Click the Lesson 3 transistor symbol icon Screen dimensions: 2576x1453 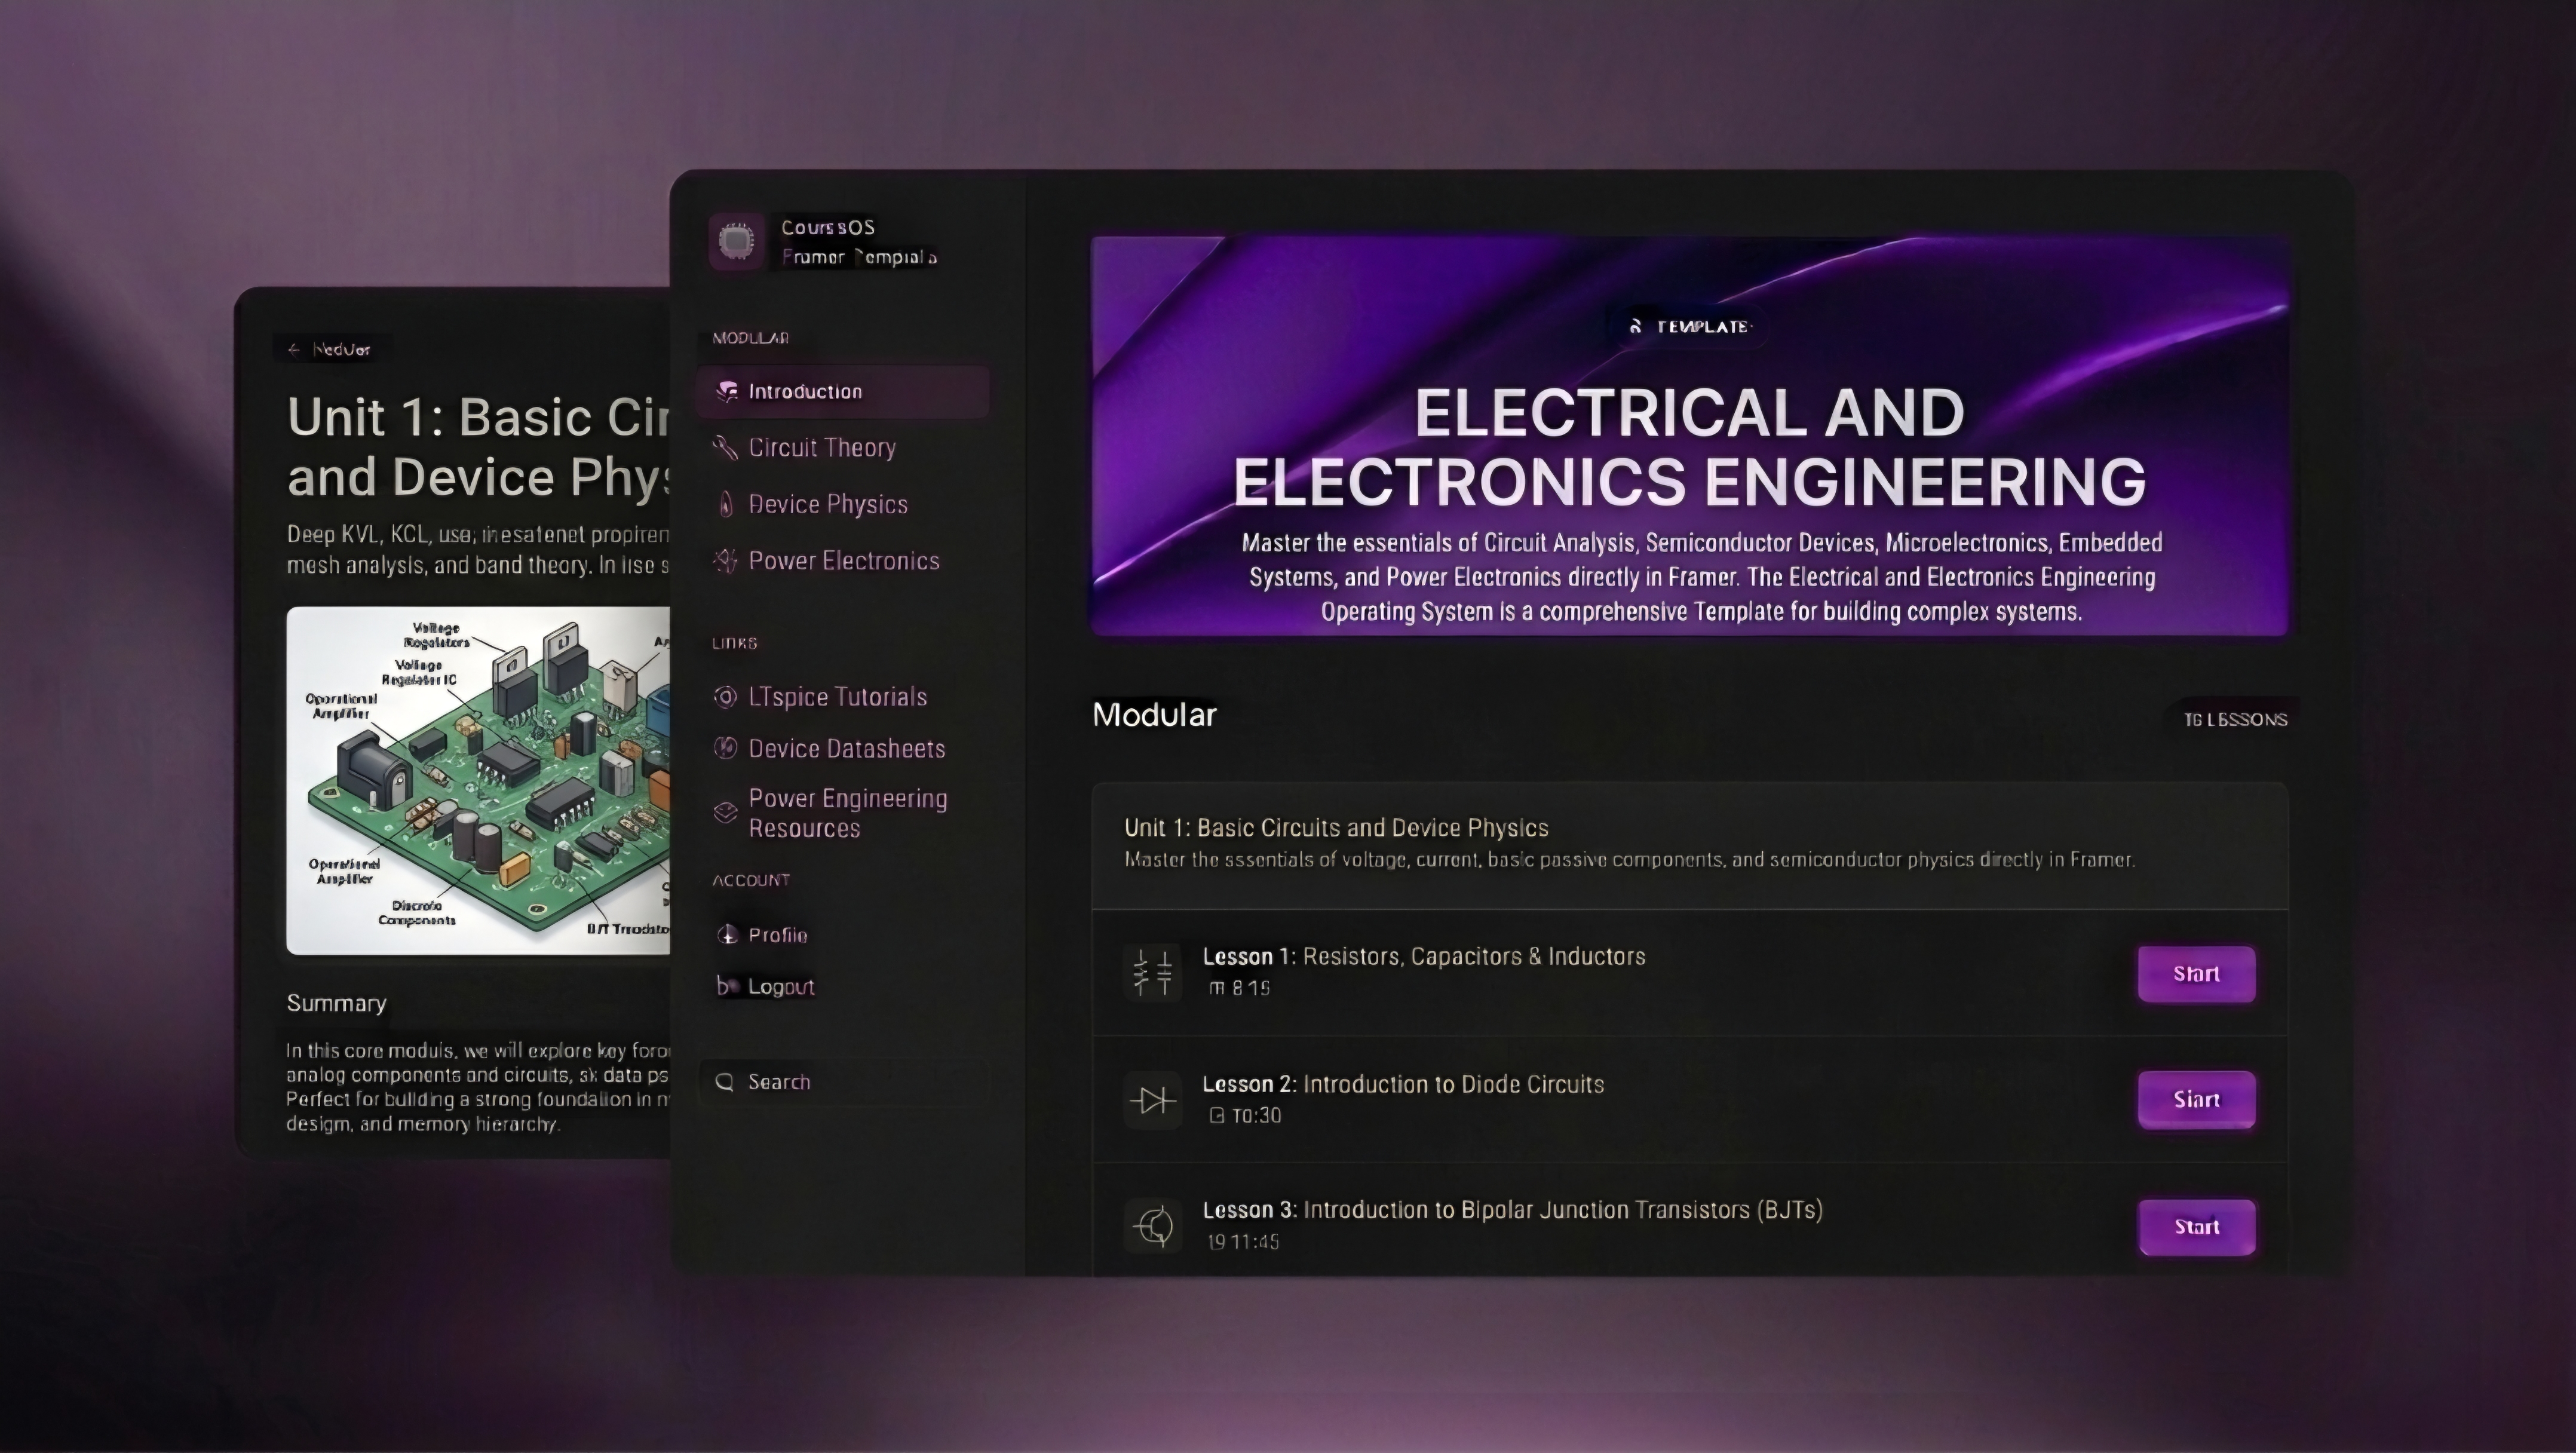pos(1152,1226)
